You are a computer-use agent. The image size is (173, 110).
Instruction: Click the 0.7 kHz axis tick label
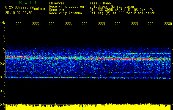[2, 91]
